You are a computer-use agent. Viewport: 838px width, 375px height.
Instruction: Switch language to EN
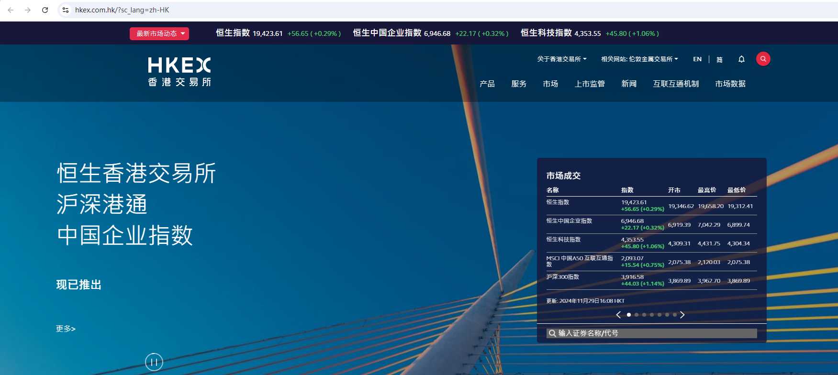pyautogui.click(x=697, y=59)
